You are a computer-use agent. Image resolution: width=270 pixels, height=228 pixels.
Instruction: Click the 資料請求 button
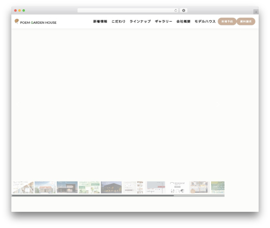coord(246,22)
